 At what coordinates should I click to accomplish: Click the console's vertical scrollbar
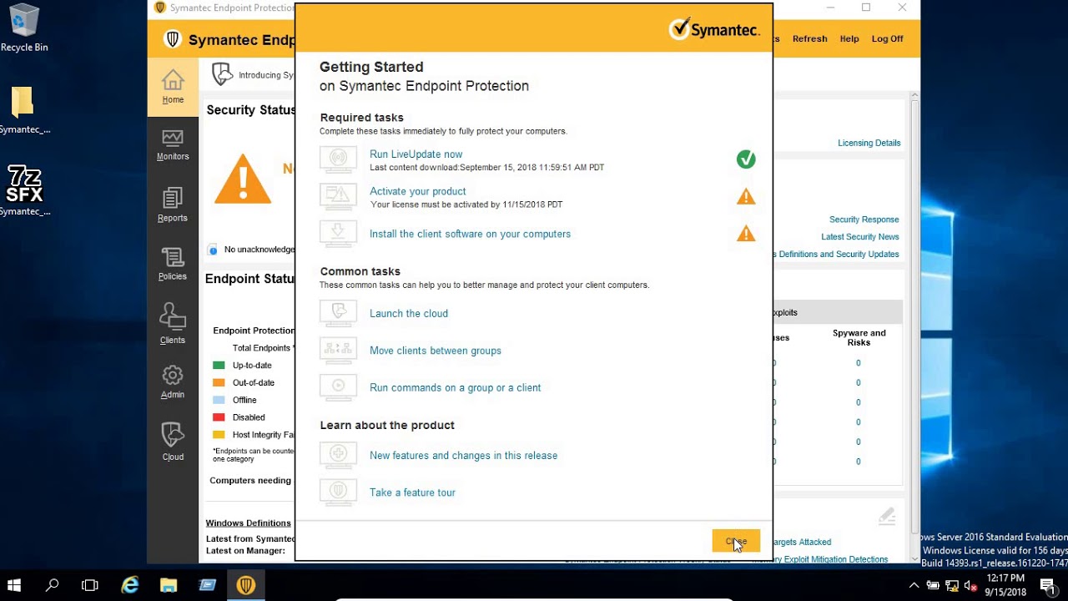914,326
